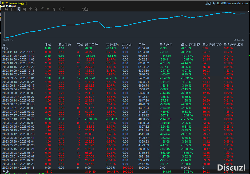
Task: Click the 余额 column header
Action: point(142,44)
